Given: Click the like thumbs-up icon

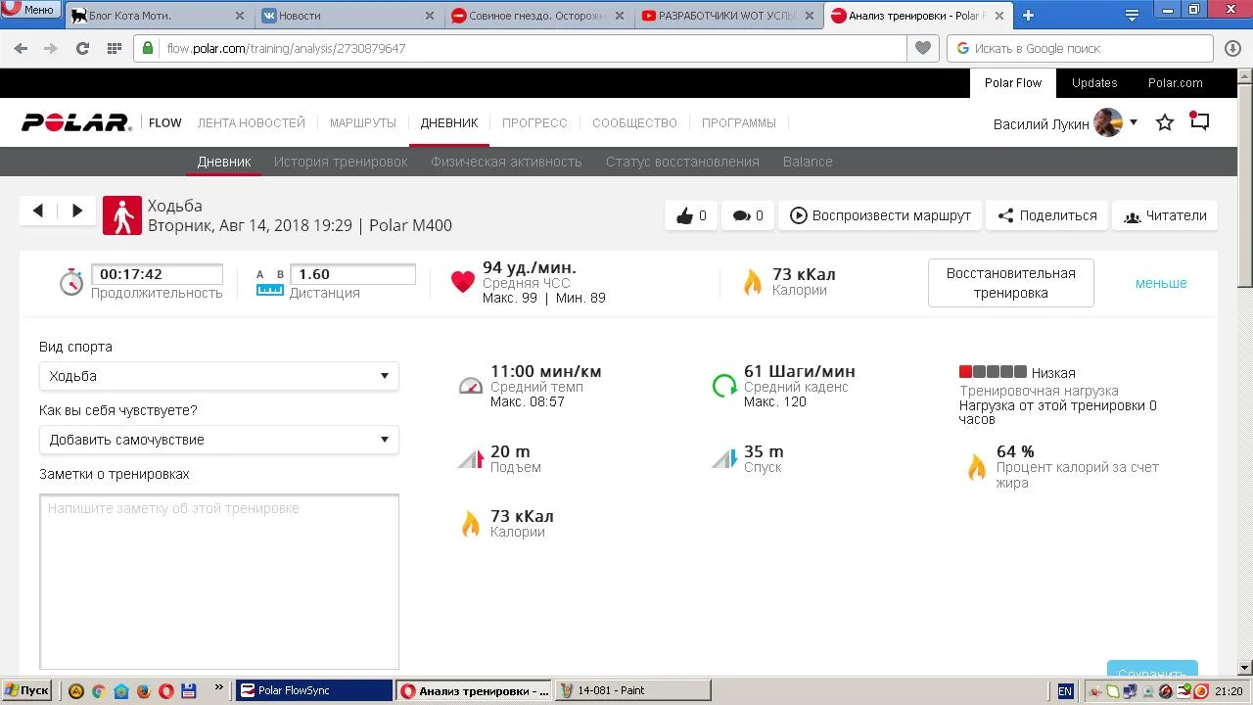Looking at the screenshot, I should click(685, 216).
